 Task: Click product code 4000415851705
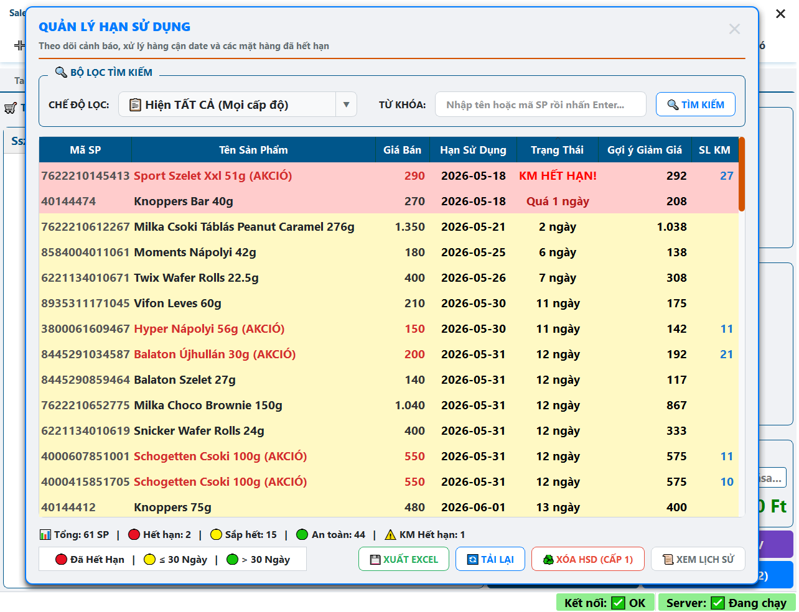85,482
